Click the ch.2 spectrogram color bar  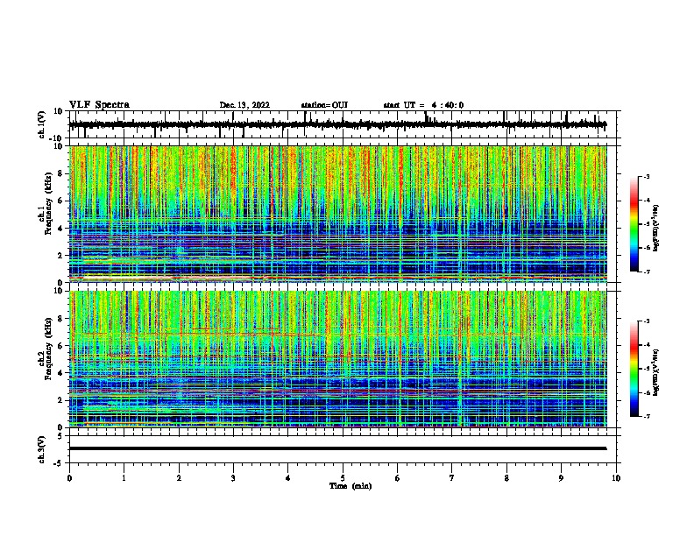[634, 369]
